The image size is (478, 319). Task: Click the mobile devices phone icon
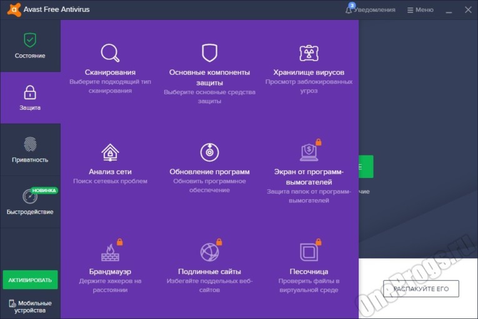(x=12, y=303)
